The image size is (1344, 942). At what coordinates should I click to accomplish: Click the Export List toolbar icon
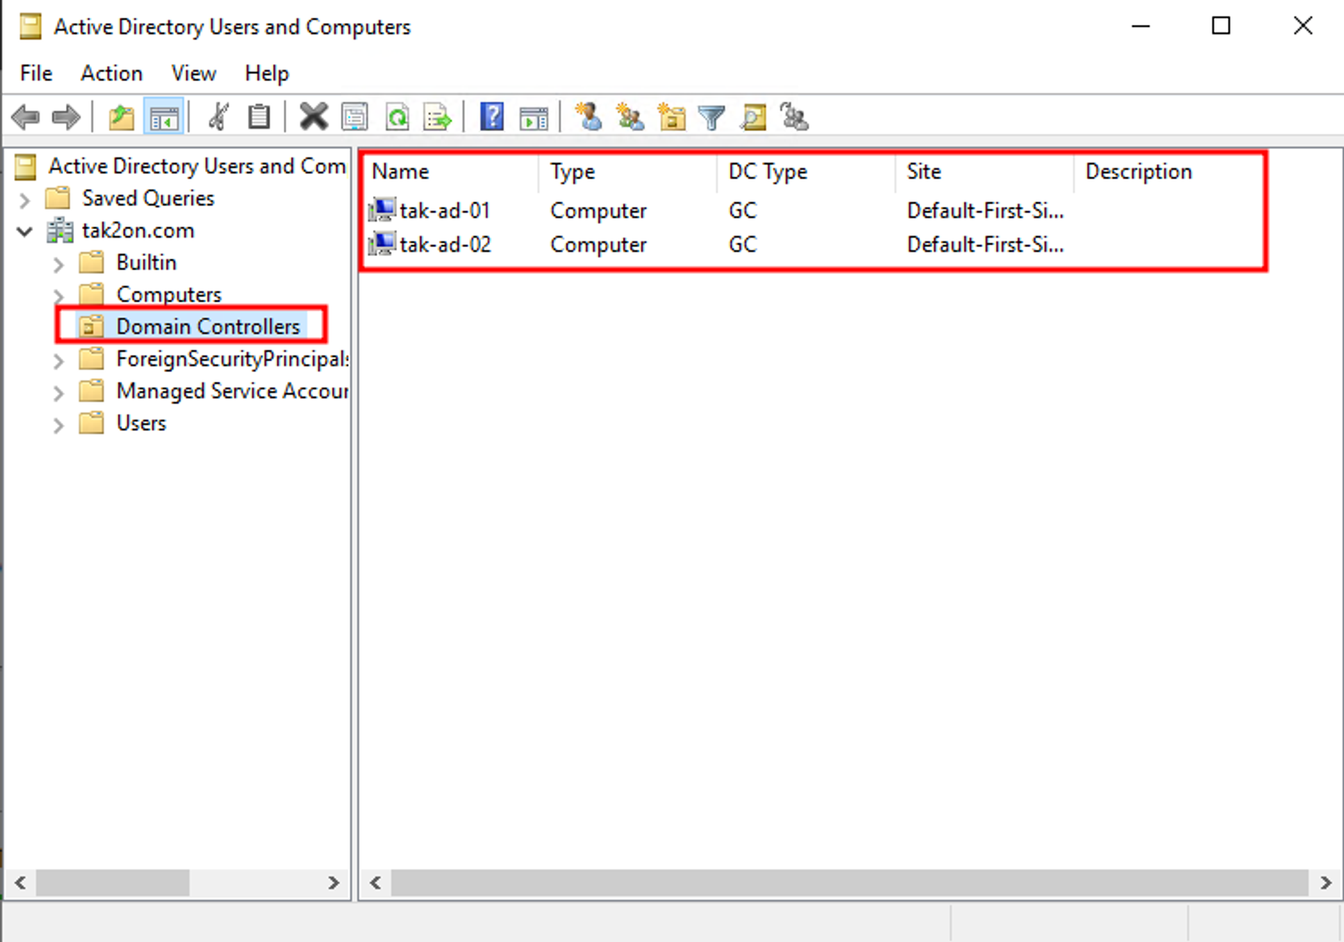tap(437, 117)
